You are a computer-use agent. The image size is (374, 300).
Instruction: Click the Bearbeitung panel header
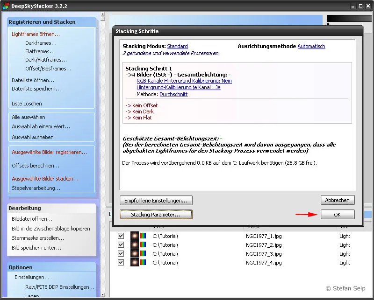click(52, 208)
